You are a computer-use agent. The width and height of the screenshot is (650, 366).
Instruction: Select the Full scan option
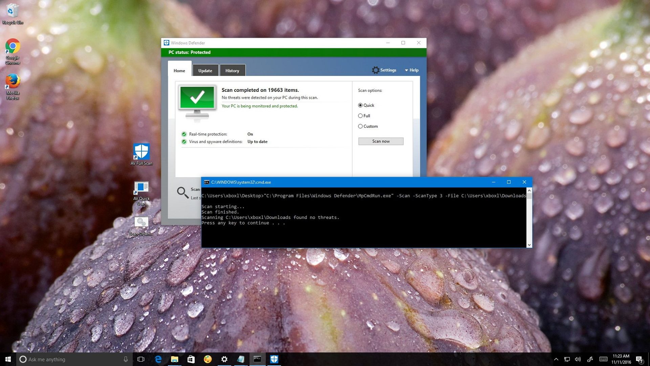point(360,116)
